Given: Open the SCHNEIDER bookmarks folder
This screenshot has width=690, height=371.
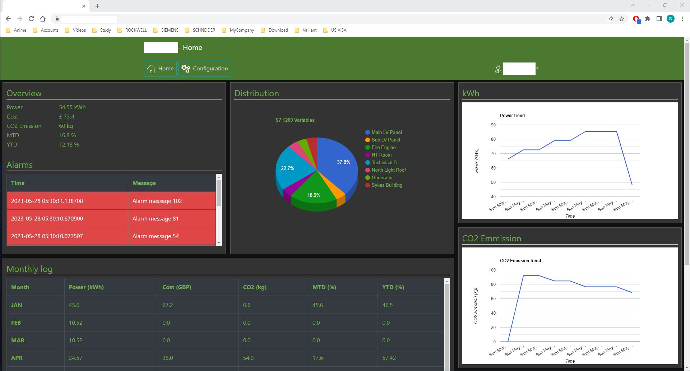Looking at the screenshot, I should tap(200, 30).
